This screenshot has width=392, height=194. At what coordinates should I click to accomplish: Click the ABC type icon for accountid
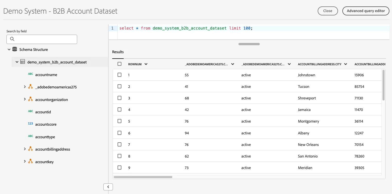click(31, 112)
